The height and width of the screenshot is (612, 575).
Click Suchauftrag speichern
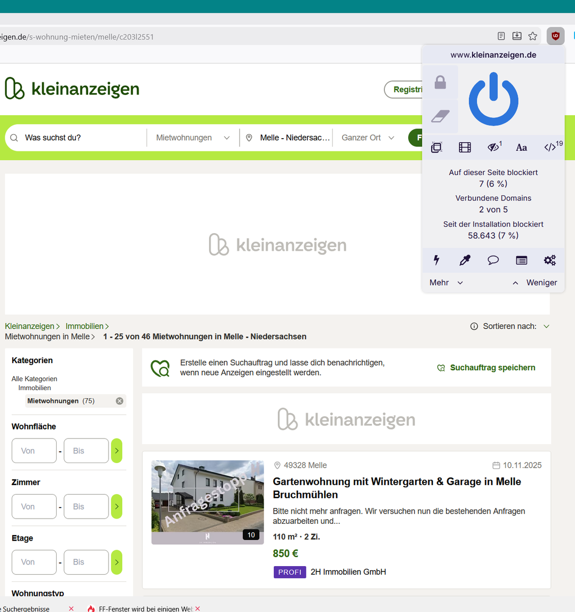[486, 368]
